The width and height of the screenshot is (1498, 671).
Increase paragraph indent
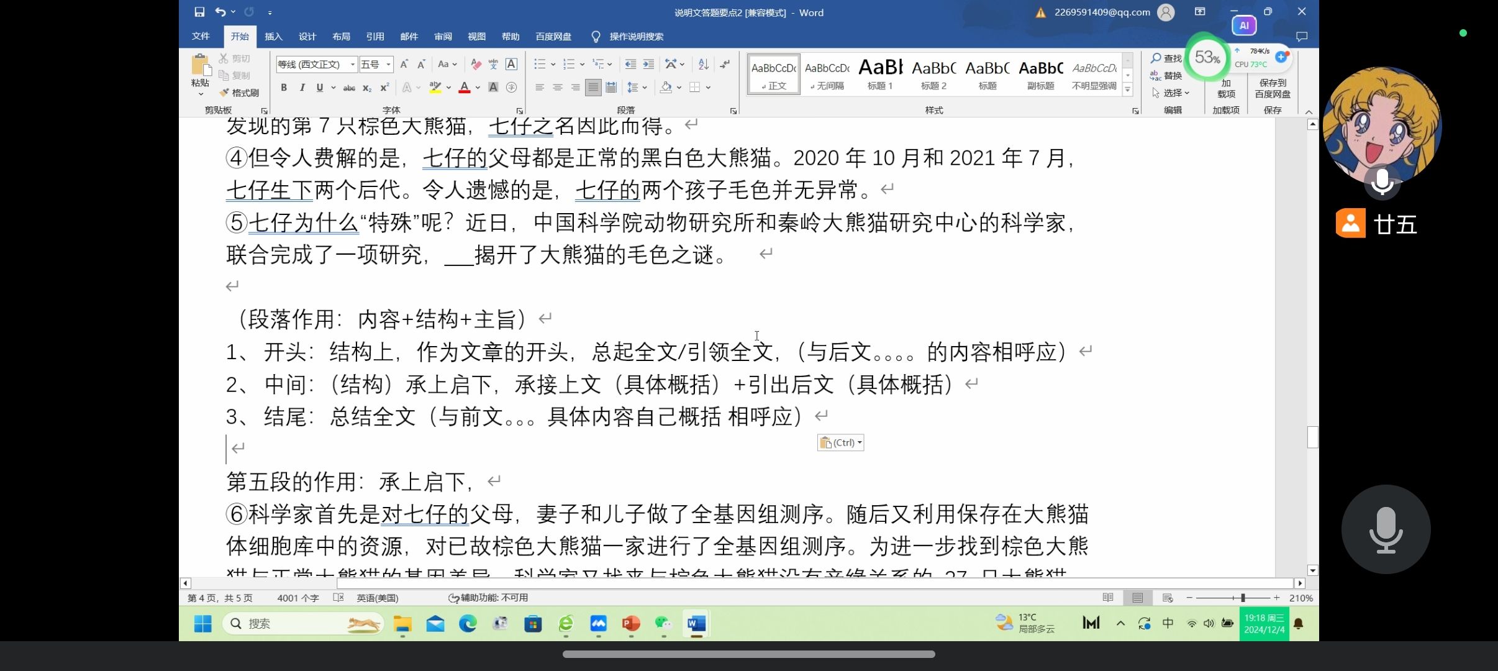(648, 64)
